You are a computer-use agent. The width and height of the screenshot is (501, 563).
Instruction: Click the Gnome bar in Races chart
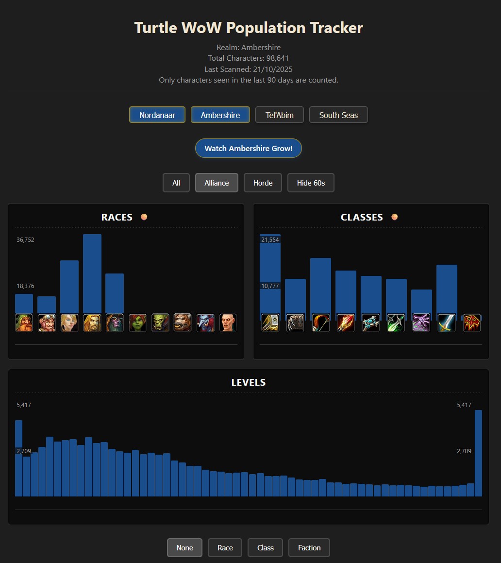[47, 305]
